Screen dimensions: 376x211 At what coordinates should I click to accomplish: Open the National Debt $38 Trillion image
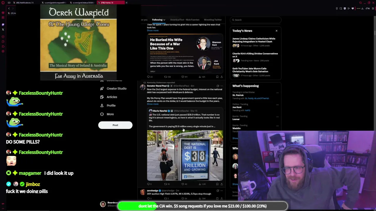pyautogui.click(x=185, y=155)
